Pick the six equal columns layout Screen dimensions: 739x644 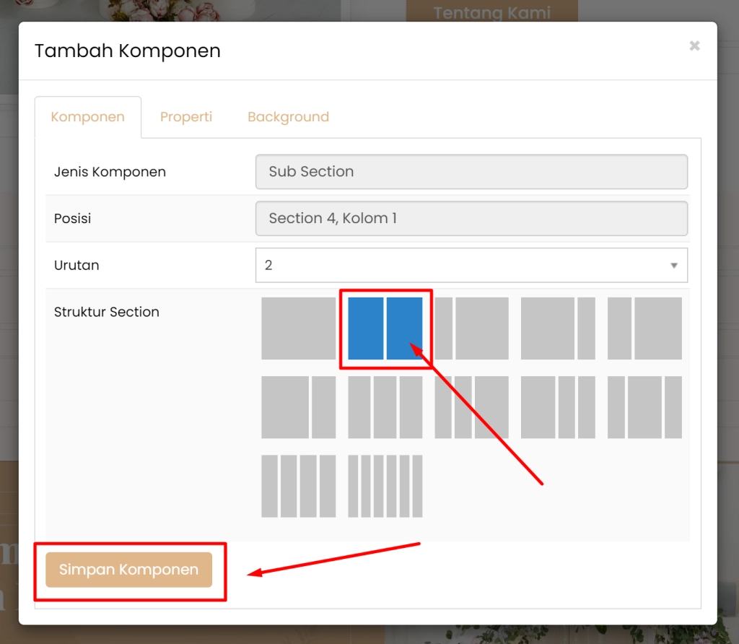pos(385,486)
